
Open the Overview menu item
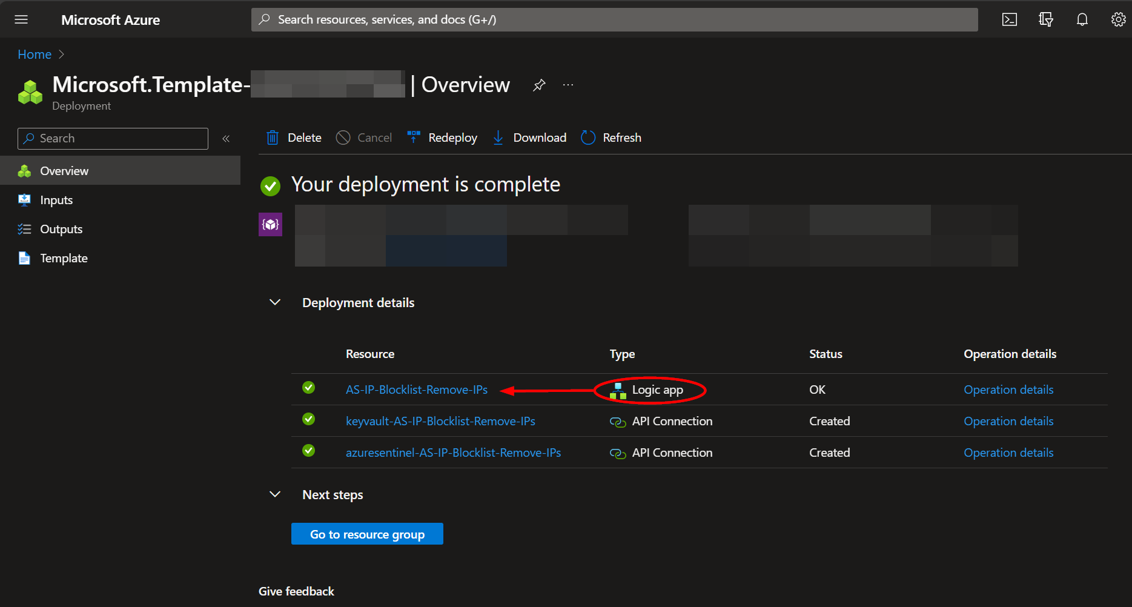click(x=120, y=171)
